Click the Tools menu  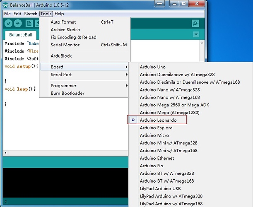coord(46,14)
